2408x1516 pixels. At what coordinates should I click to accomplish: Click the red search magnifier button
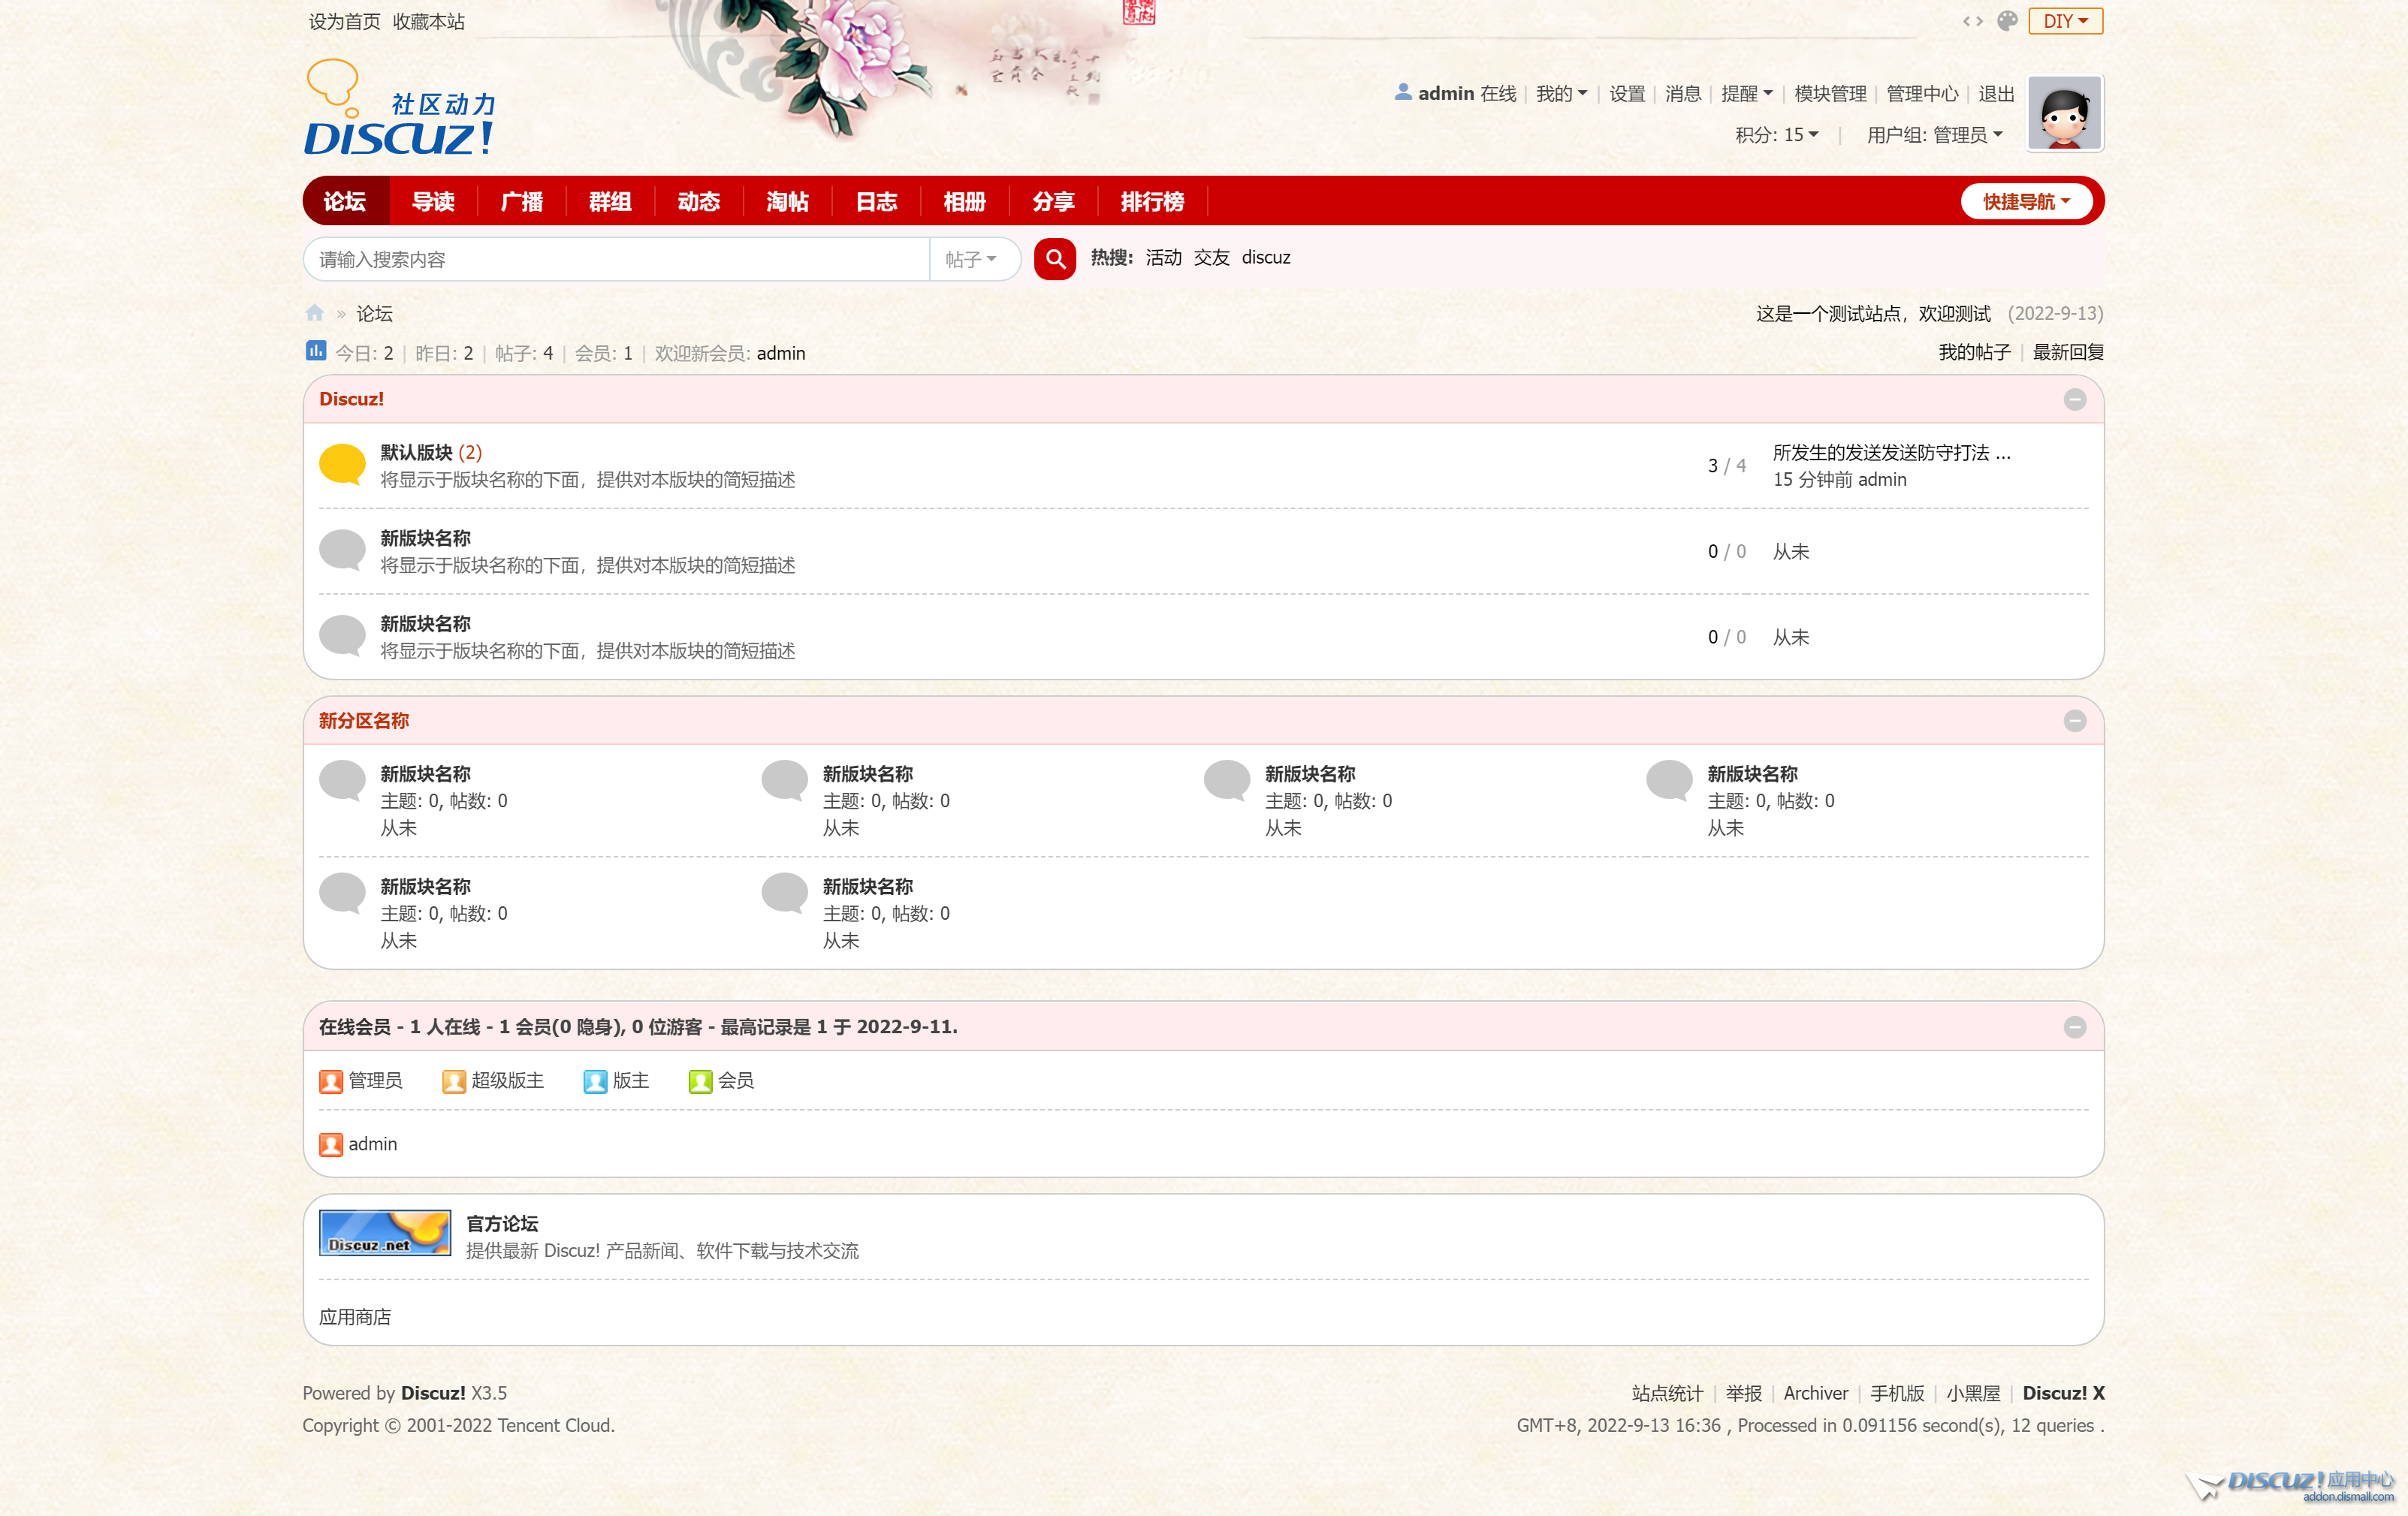click(1054, 259)
